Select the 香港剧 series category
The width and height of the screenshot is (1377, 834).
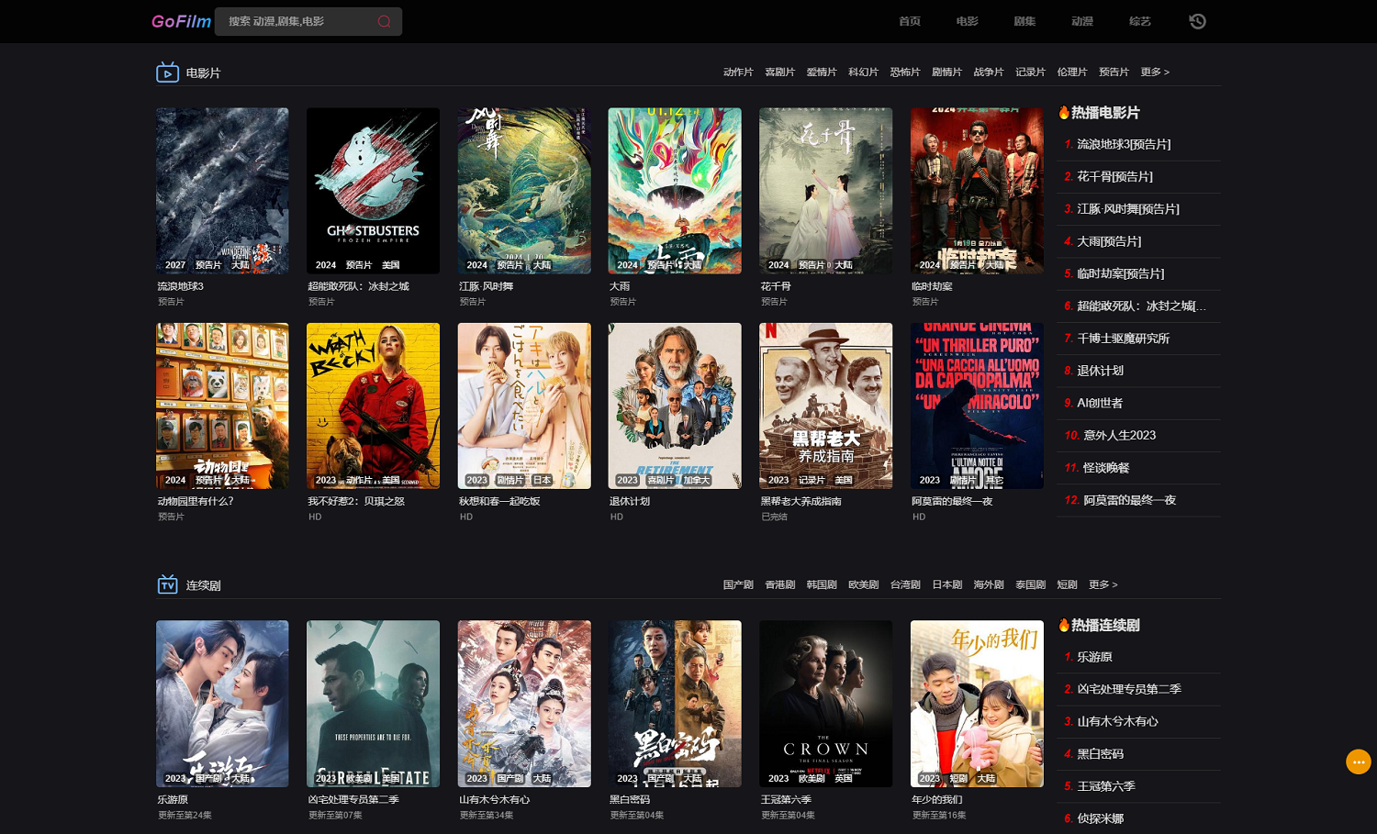point(779,584)
